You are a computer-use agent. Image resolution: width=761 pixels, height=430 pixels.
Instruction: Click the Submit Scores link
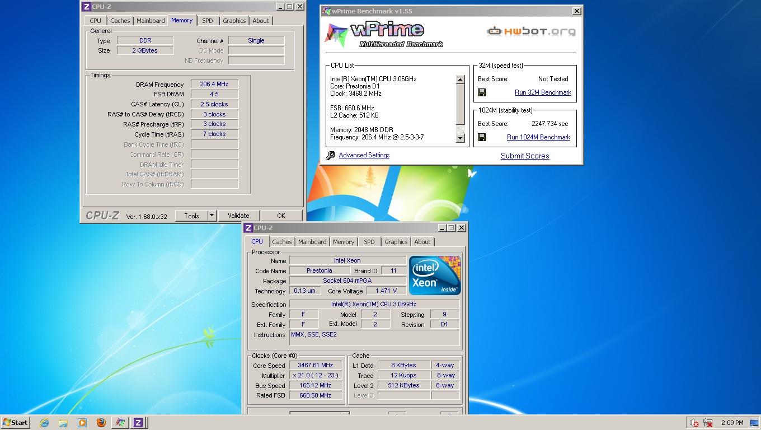525,156
